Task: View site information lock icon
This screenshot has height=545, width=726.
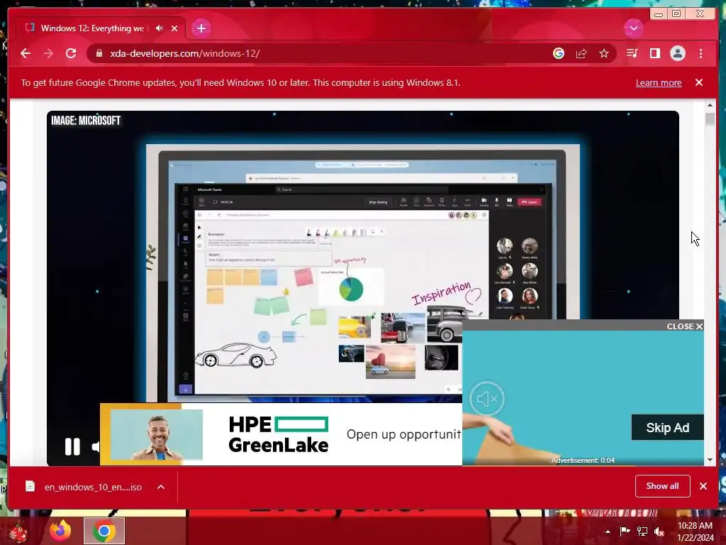Action: tap(99, 53)
